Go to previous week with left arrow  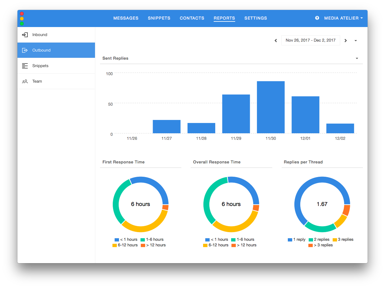click(x=276, y=41)
